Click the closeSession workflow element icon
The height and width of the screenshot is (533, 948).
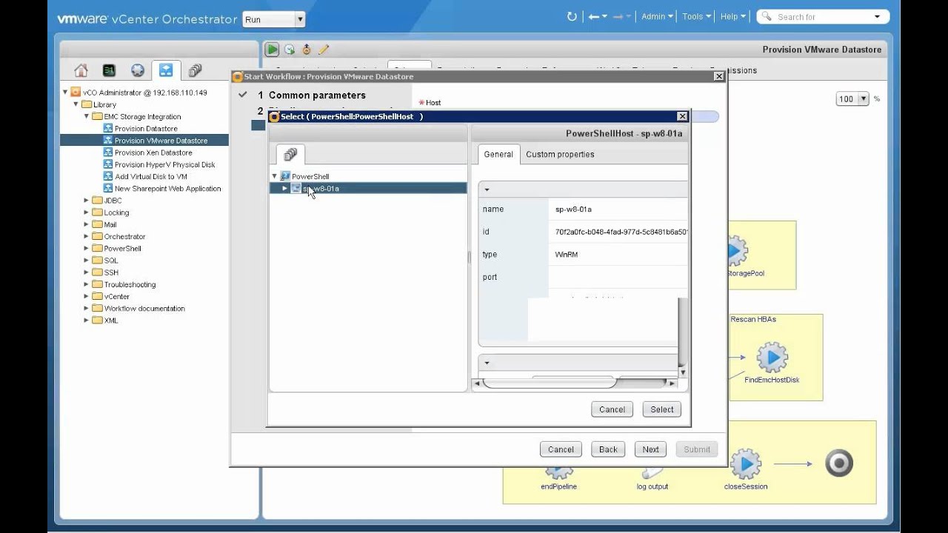(746, 464)
